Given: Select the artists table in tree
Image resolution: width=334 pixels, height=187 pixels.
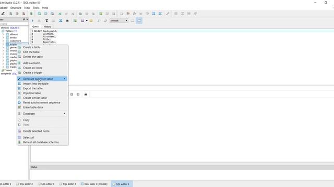Looking at the screenshot, I should click(x=13, y=37).
